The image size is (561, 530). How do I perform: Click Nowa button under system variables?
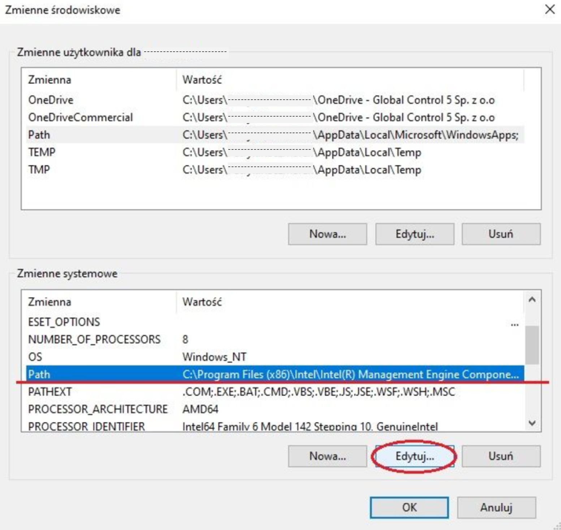click(327, 456)
